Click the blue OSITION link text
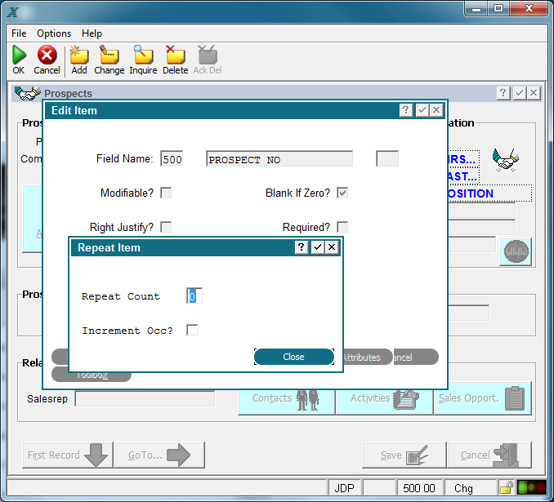Screen dimensions: 554x502 (471, 193)
